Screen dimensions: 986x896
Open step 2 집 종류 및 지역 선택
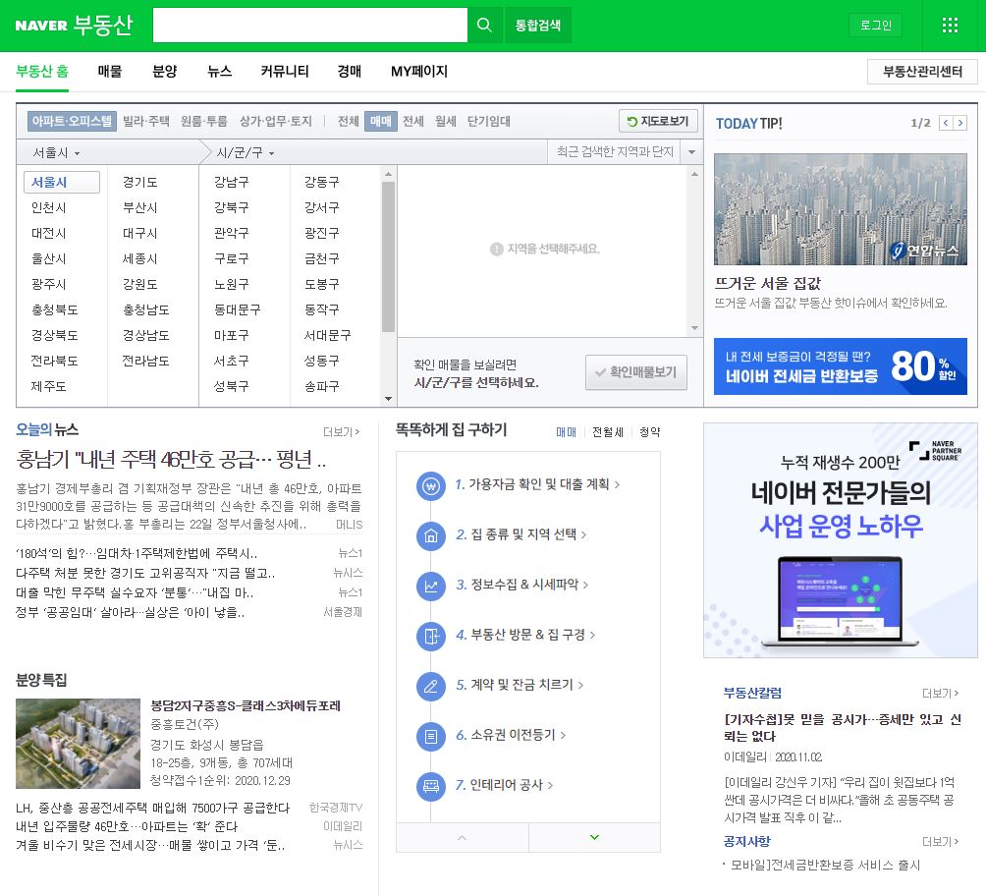tap(521, 534)
